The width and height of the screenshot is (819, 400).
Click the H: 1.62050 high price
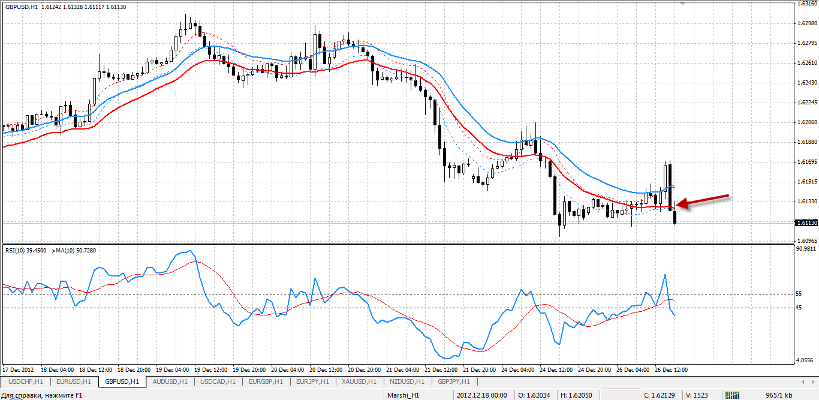click(x=576, y=395)
